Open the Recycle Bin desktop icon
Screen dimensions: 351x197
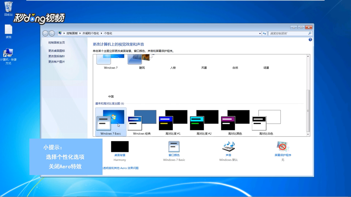[8, 8]
